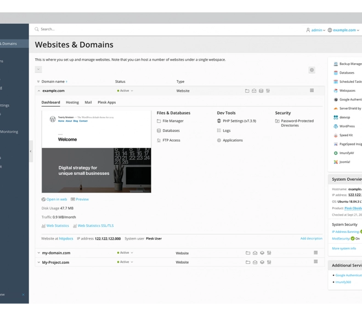The width and height of the screenshot is (362, 317).
Task: Select Websites & Domains in left sidebar
Action: 14,43
